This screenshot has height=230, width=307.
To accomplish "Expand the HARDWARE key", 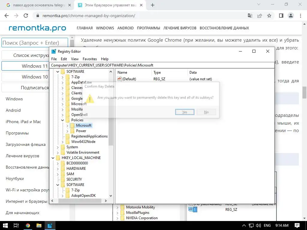I will tap(58, 169).
